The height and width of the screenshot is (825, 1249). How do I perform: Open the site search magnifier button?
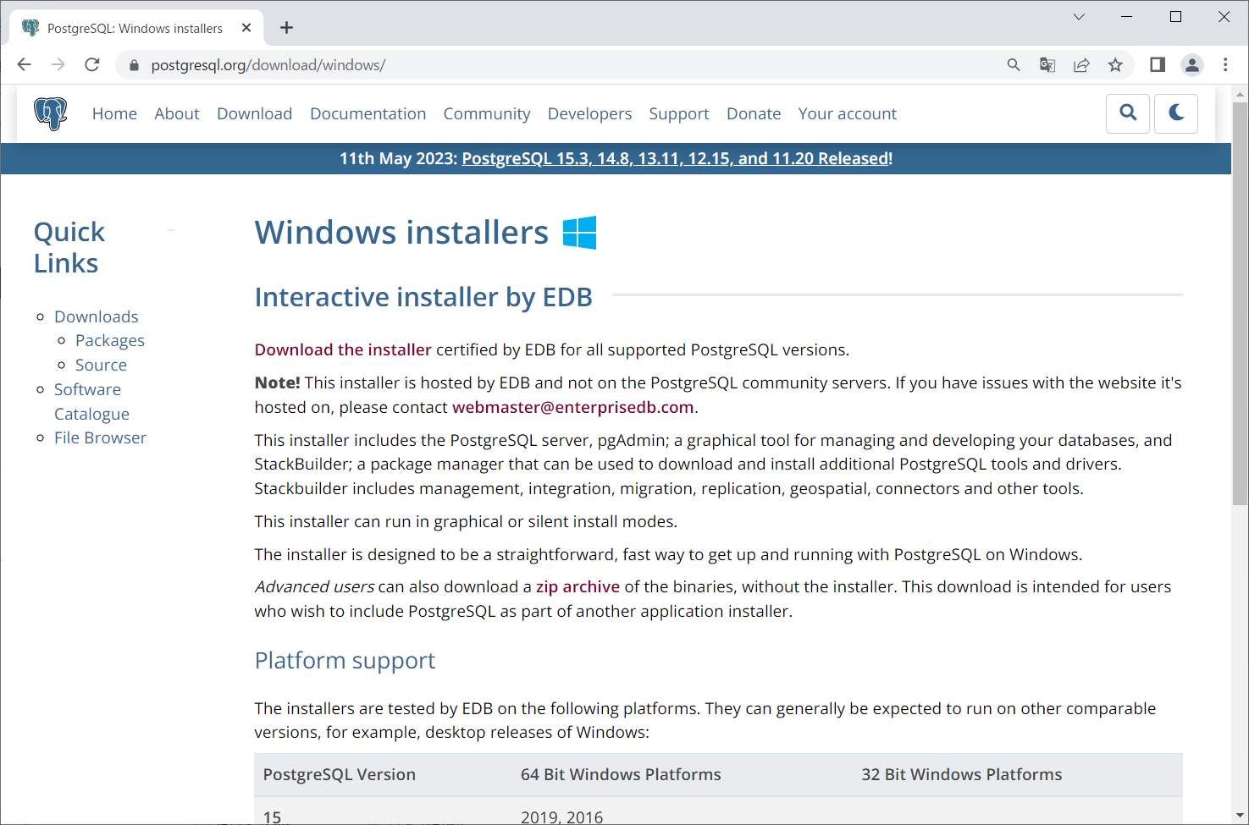point(1128,113)
